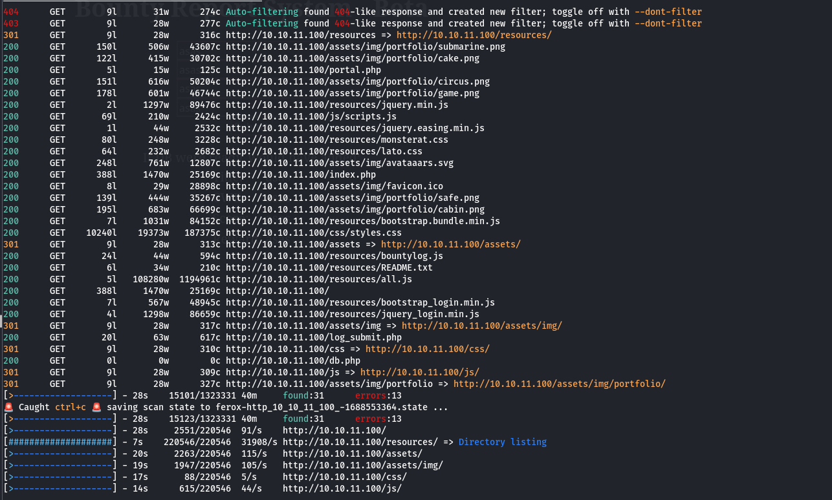Open the README.txt URL

pos(329,267)
